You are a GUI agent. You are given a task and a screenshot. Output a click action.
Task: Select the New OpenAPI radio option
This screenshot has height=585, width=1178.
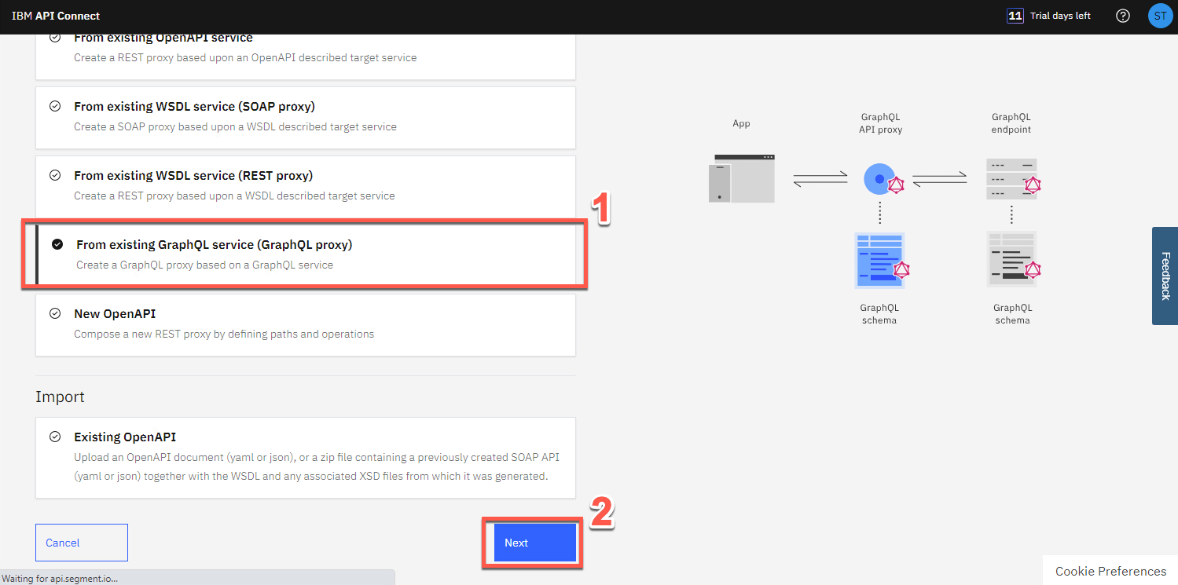pyautogui.click(x=55, y=314)
